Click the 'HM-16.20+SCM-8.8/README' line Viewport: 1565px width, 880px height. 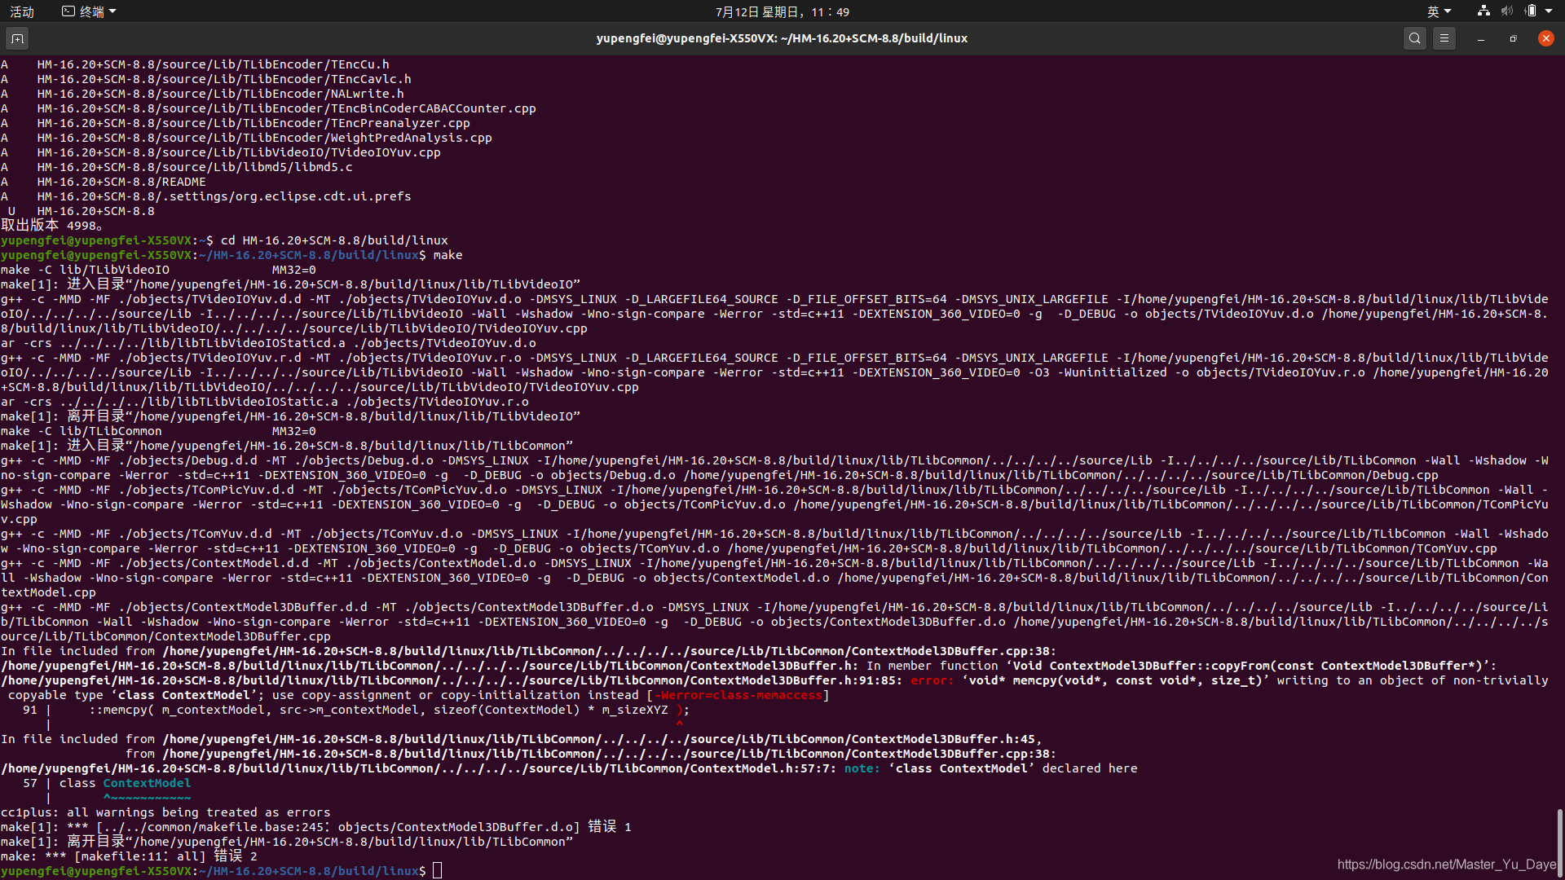coord(104,182)
